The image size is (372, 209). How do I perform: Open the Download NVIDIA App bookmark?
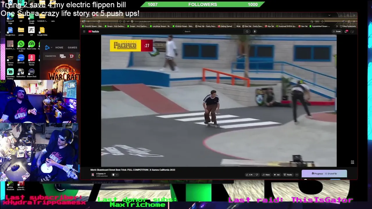pos(286,26)
